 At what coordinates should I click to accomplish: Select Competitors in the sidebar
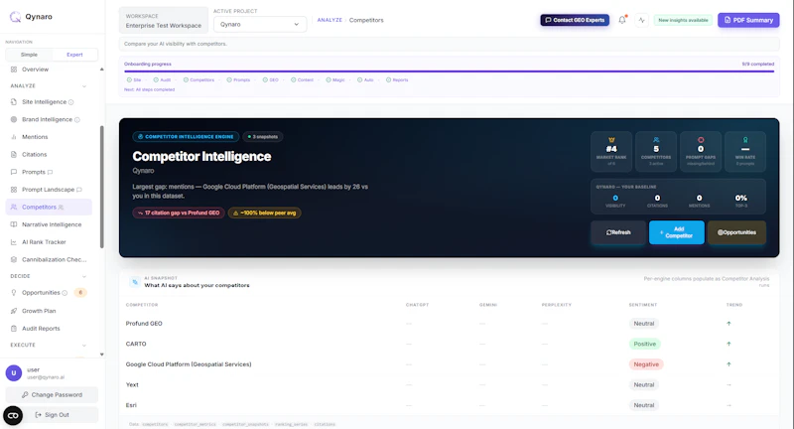[x=49, y=207]
